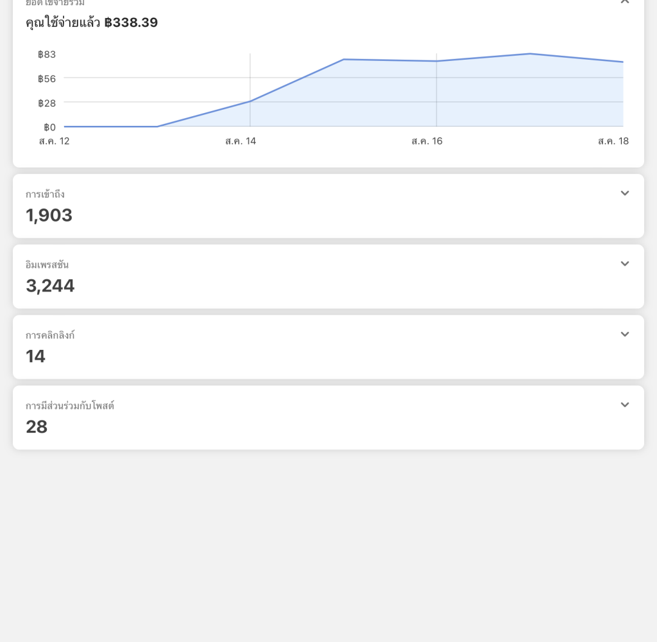
Task: Select the ส.ค. 14 date on chart axis
Action: [241, 141]
